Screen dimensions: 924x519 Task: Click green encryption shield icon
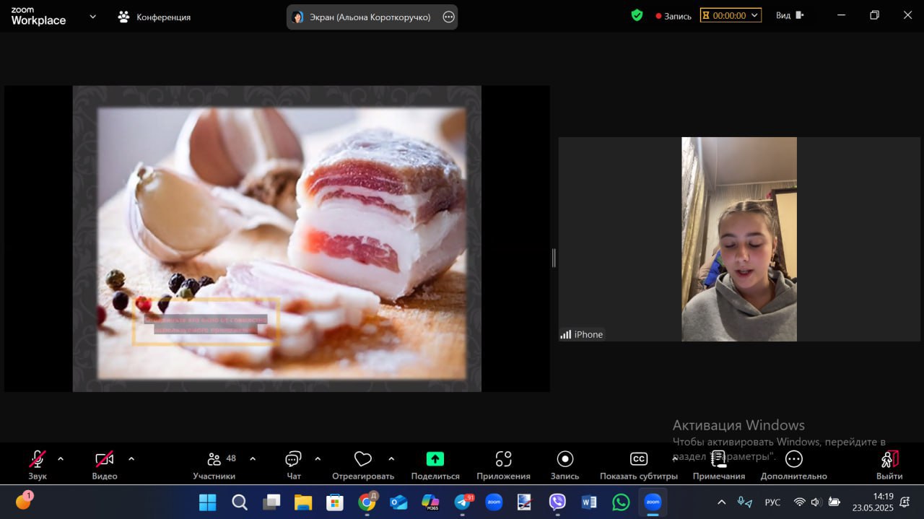pos(637,15)
